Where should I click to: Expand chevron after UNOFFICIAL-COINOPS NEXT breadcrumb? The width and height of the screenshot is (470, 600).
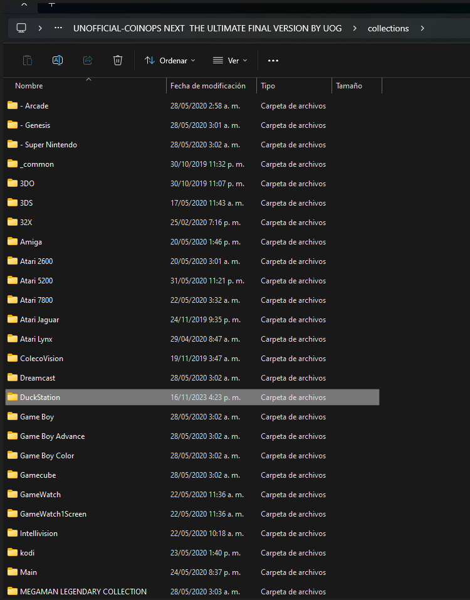coord(355,28)
